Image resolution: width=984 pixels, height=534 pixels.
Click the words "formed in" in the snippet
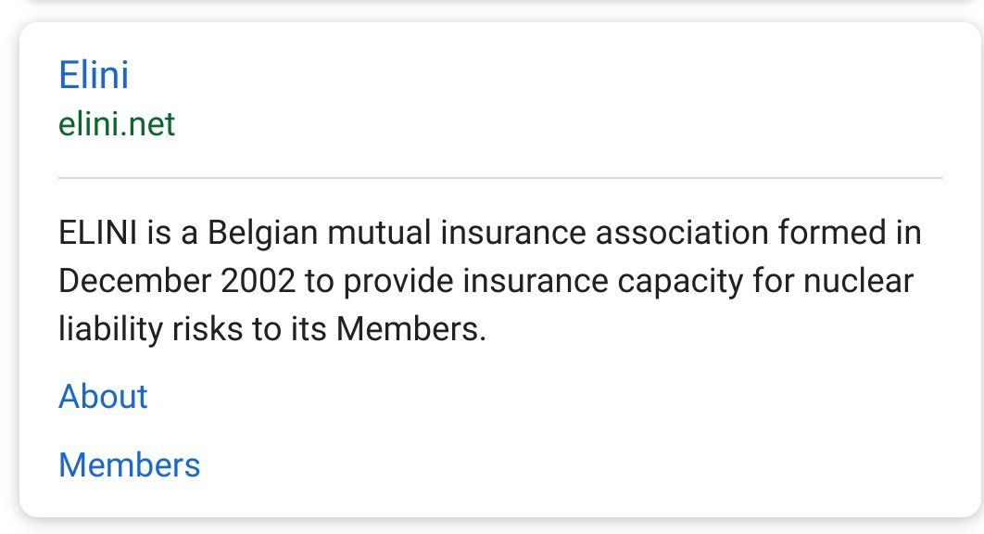(850, 233)
